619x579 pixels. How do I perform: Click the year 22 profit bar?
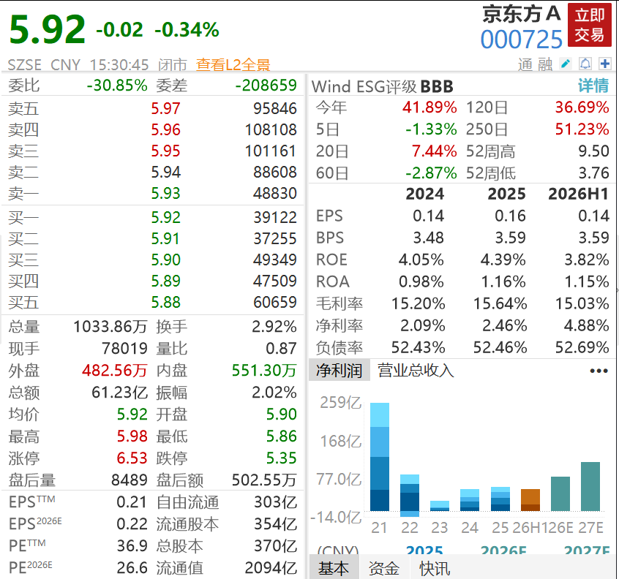coord(410,496)
